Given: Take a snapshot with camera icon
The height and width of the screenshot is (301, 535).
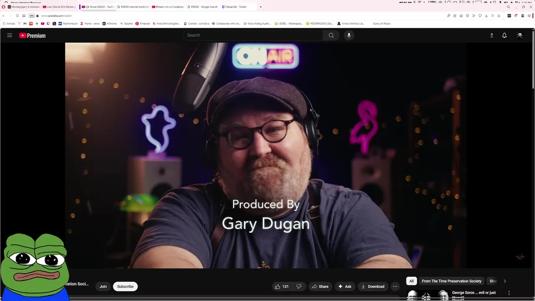Looking at the screenshot, I should [461, 16].
